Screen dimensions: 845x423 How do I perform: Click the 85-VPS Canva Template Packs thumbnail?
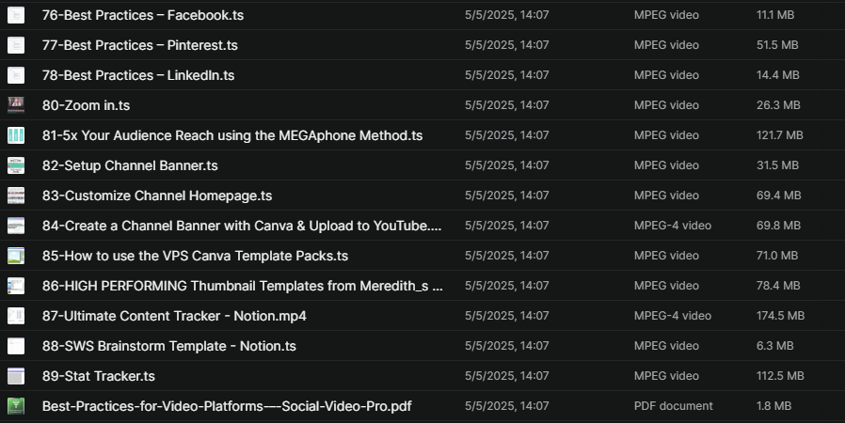(16, 256)
